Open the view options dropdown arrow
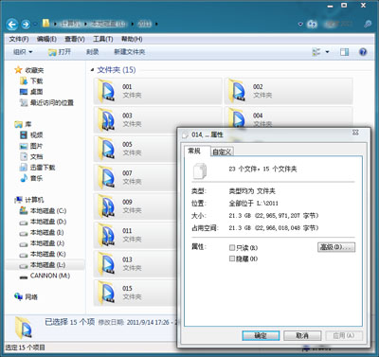 327,52
